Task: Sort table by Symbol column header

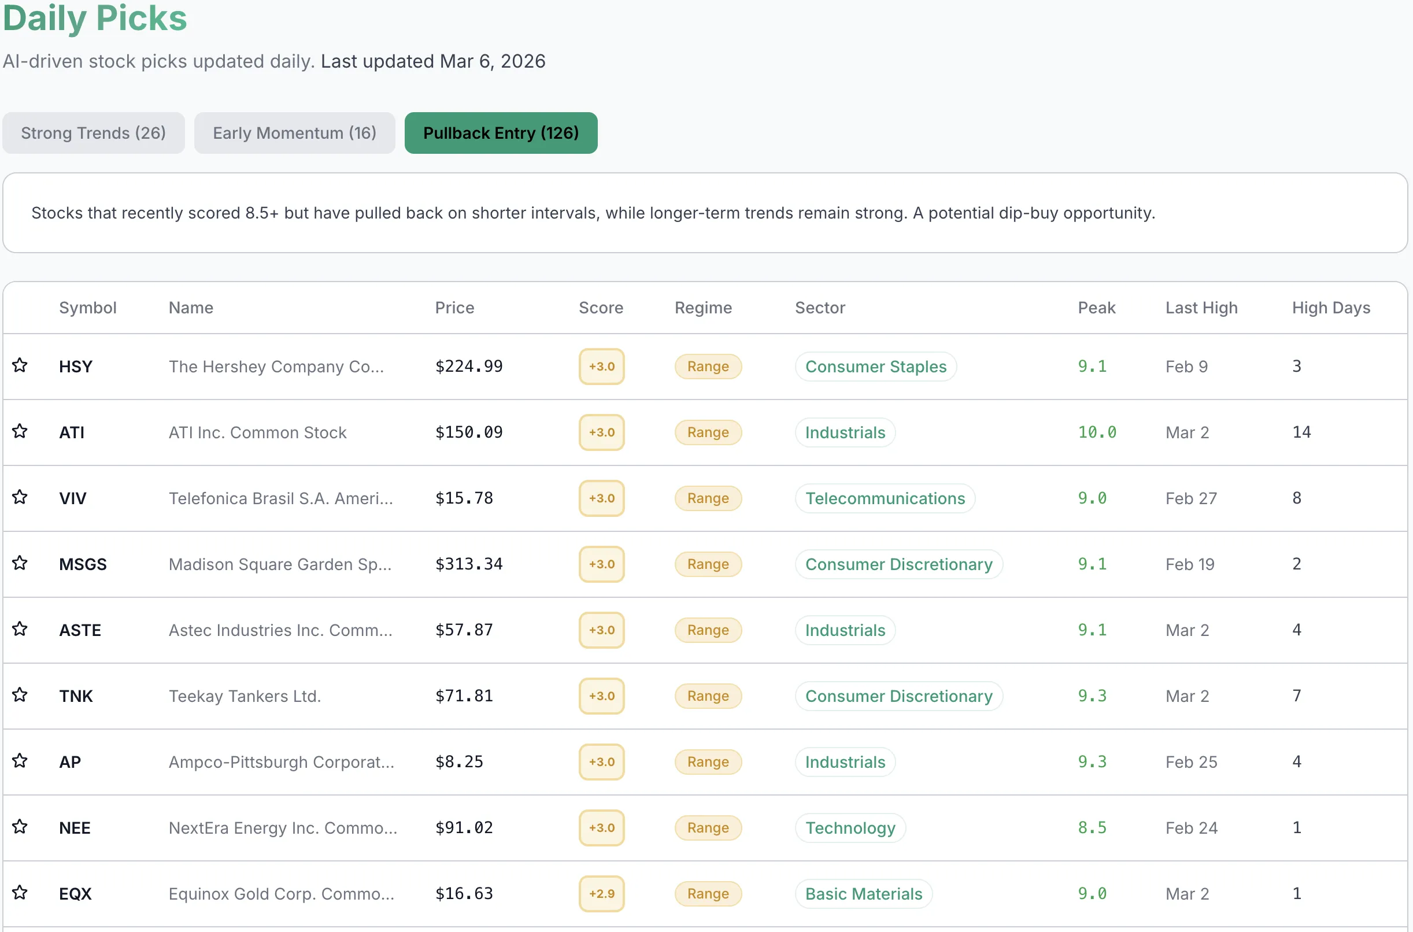Action: point(88,308)
